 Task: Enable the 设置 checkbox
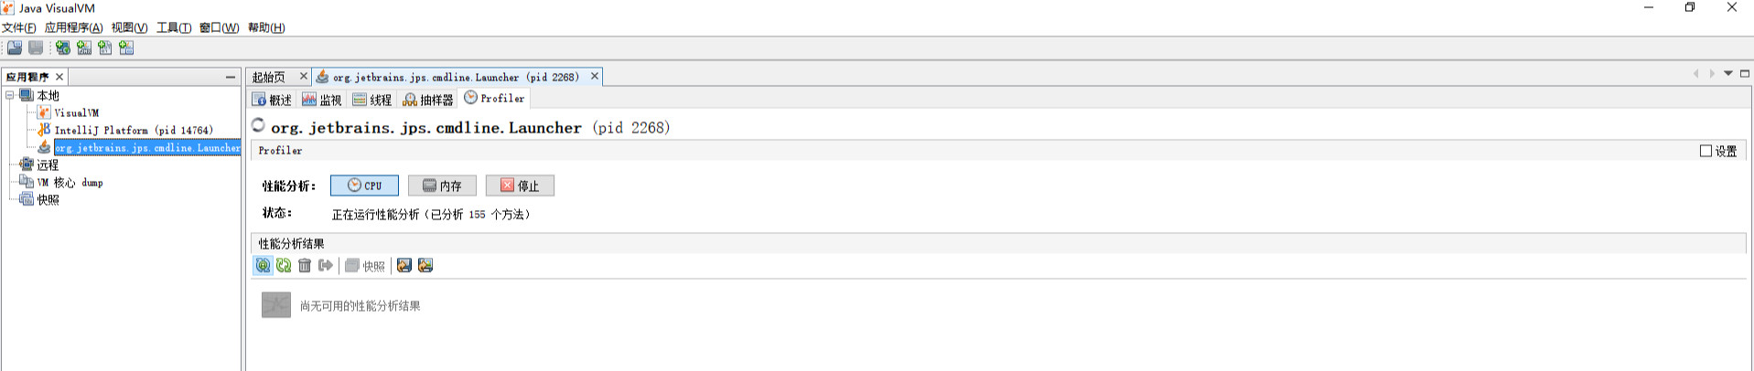tap(1706, 151)
